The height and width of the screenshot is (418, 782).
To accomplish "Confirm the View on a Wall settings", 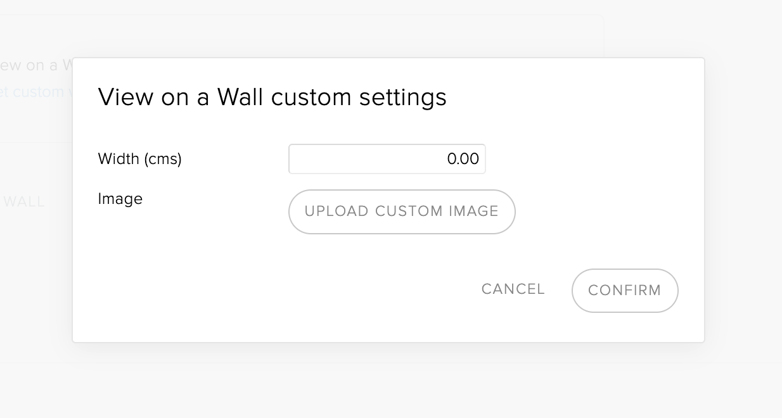I will (x=625, y=291).
